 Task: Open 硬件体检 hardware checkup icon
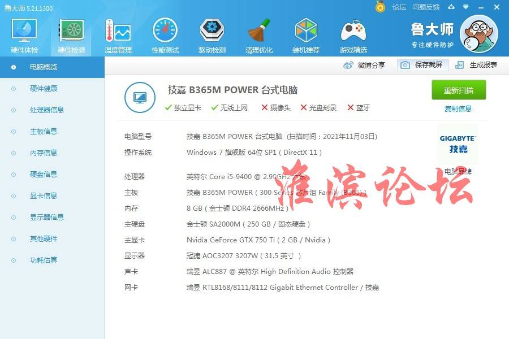click(x=24, y=36)
